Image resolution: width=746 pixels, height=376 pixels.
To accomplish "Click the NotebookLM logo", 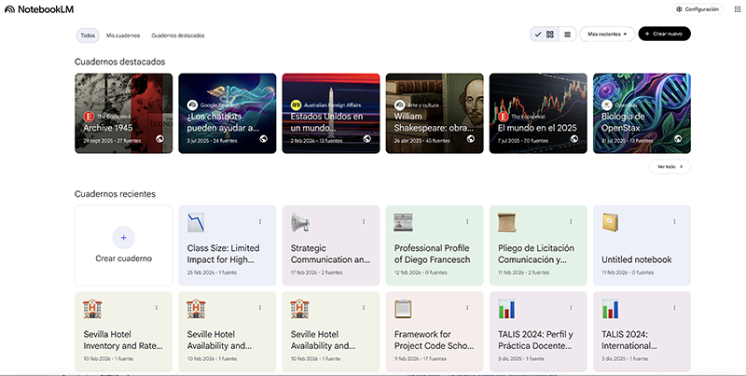I will coord(33,8).
